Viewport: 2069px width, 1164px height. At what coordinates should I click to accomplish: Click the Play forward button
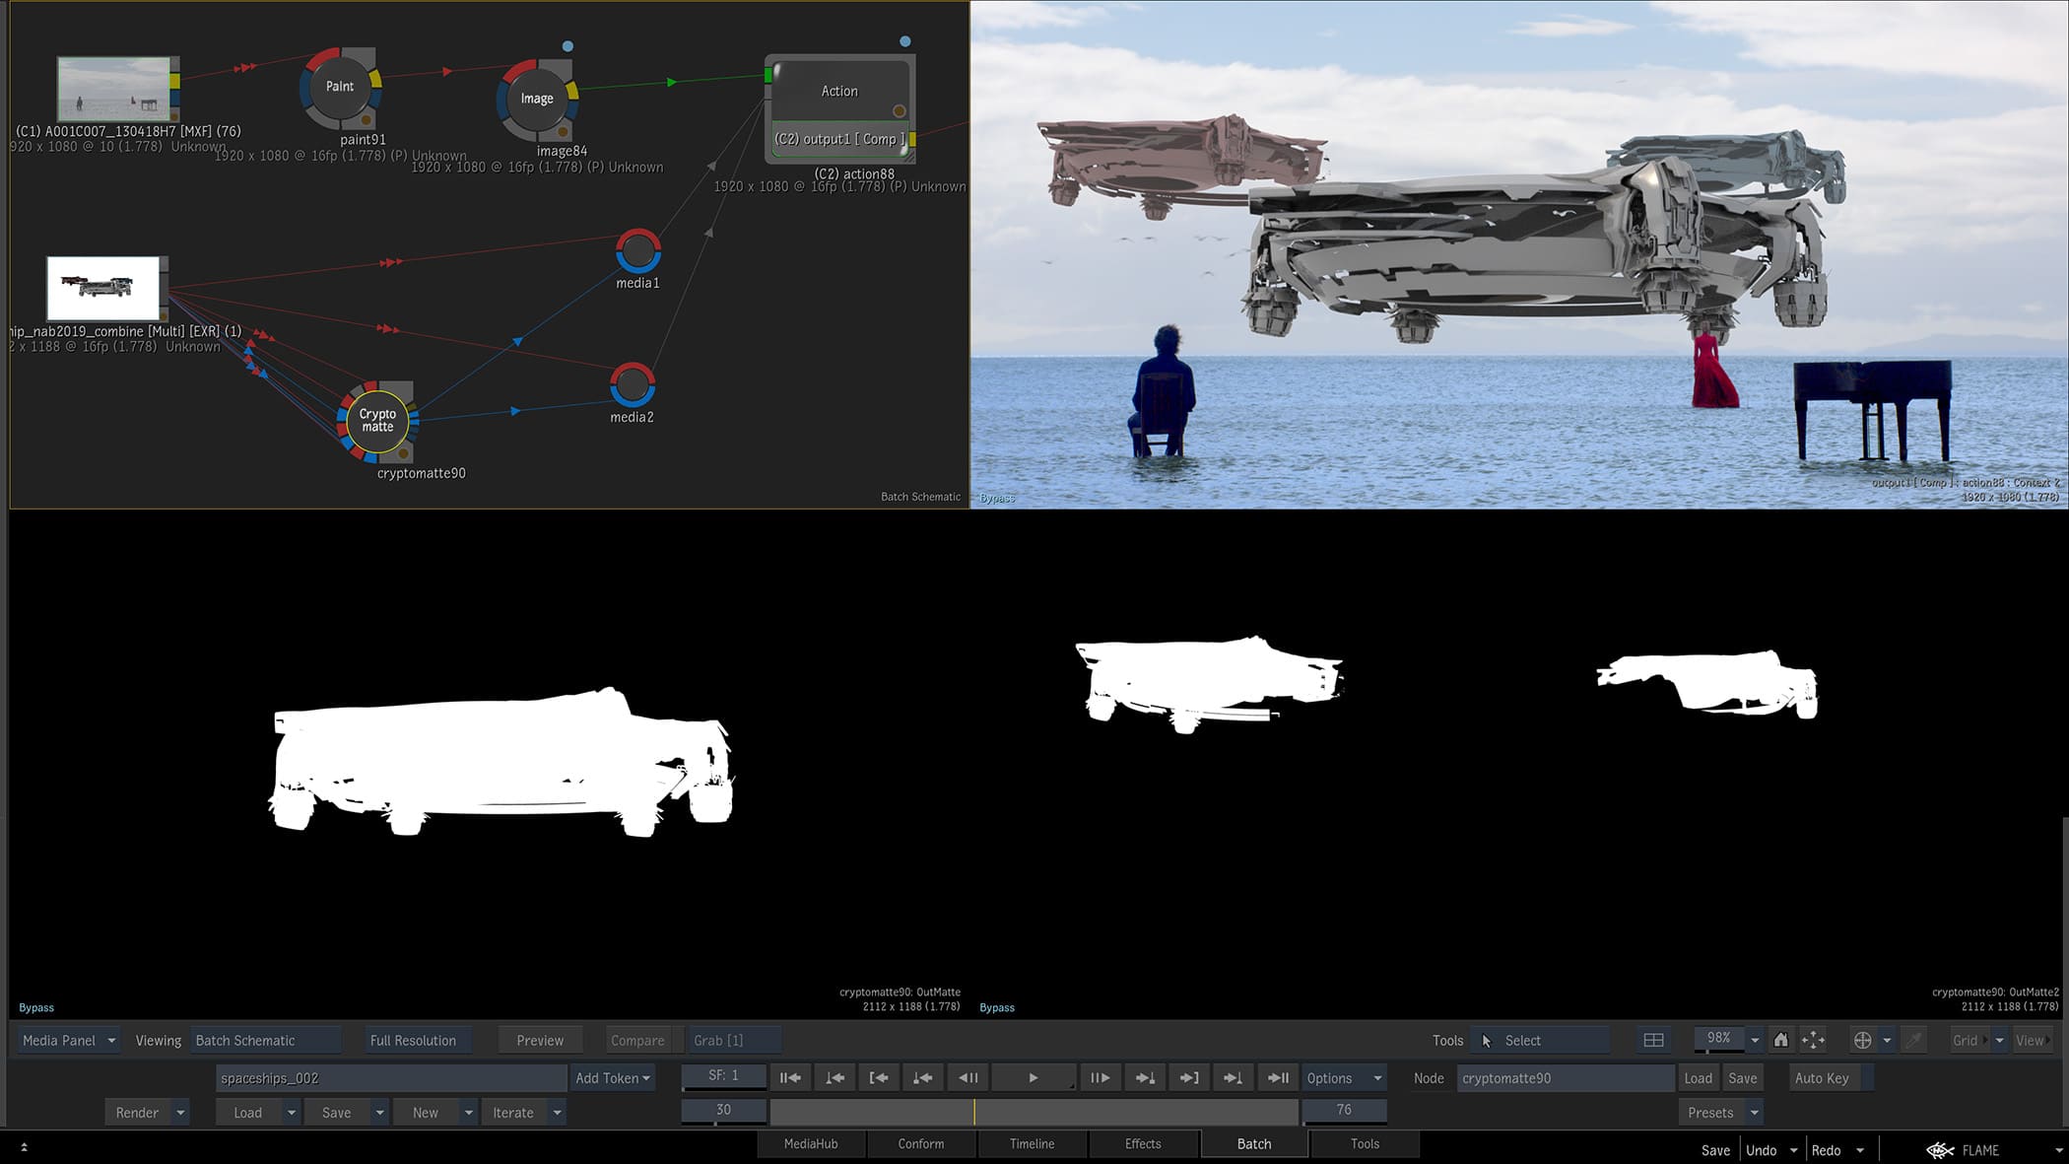1033,1078
